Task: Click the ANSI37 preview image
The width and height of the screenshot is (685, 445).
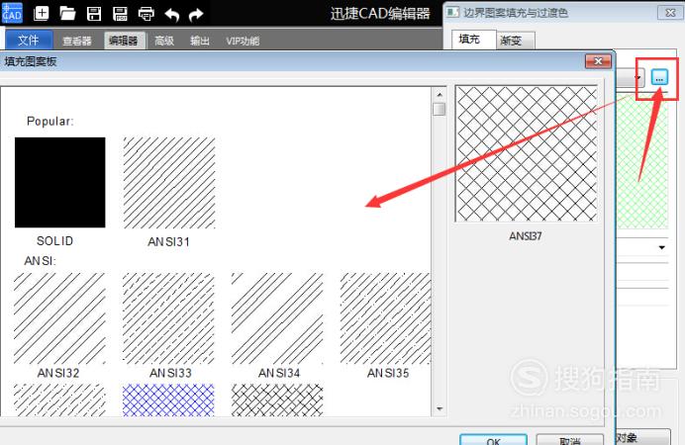Action: (527, 153)
